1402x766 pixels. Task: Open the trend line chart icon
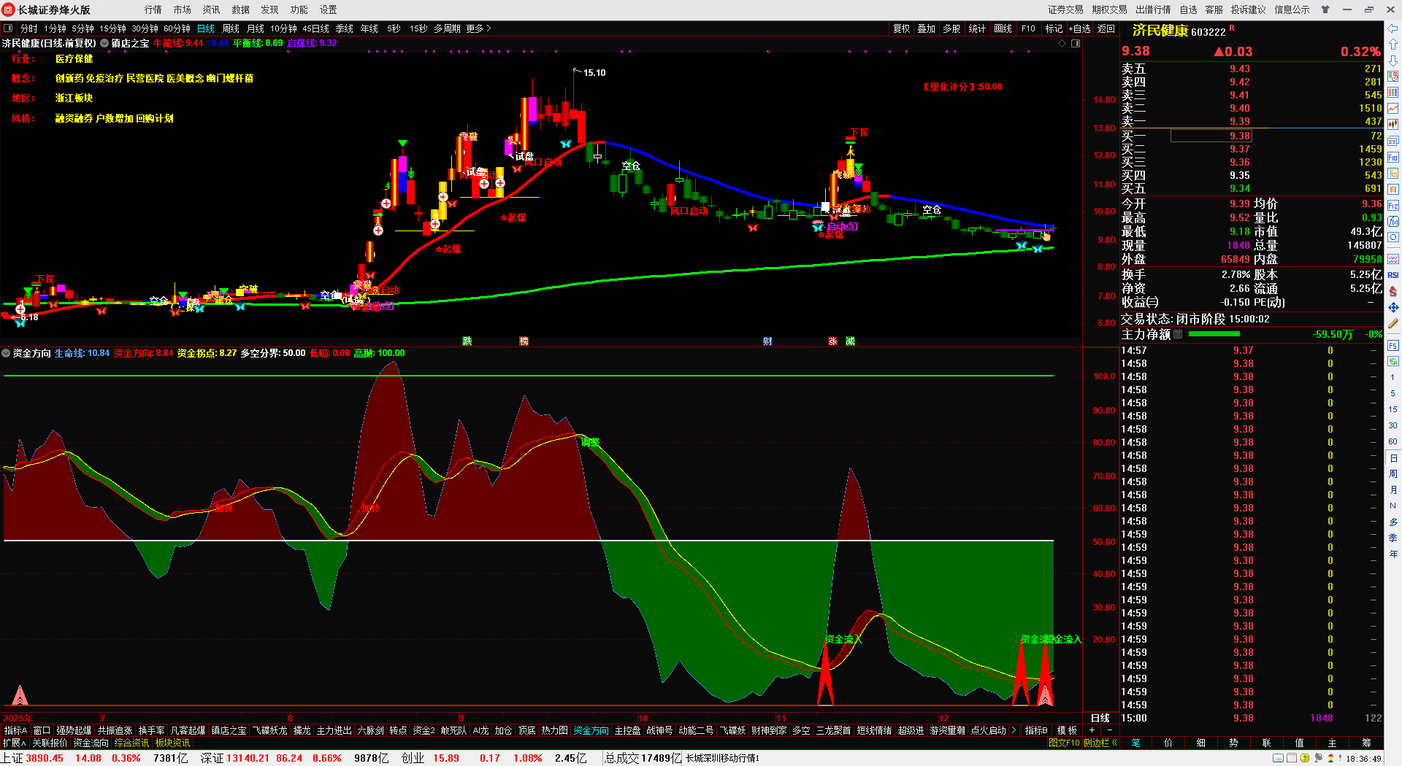point(1393,109)
